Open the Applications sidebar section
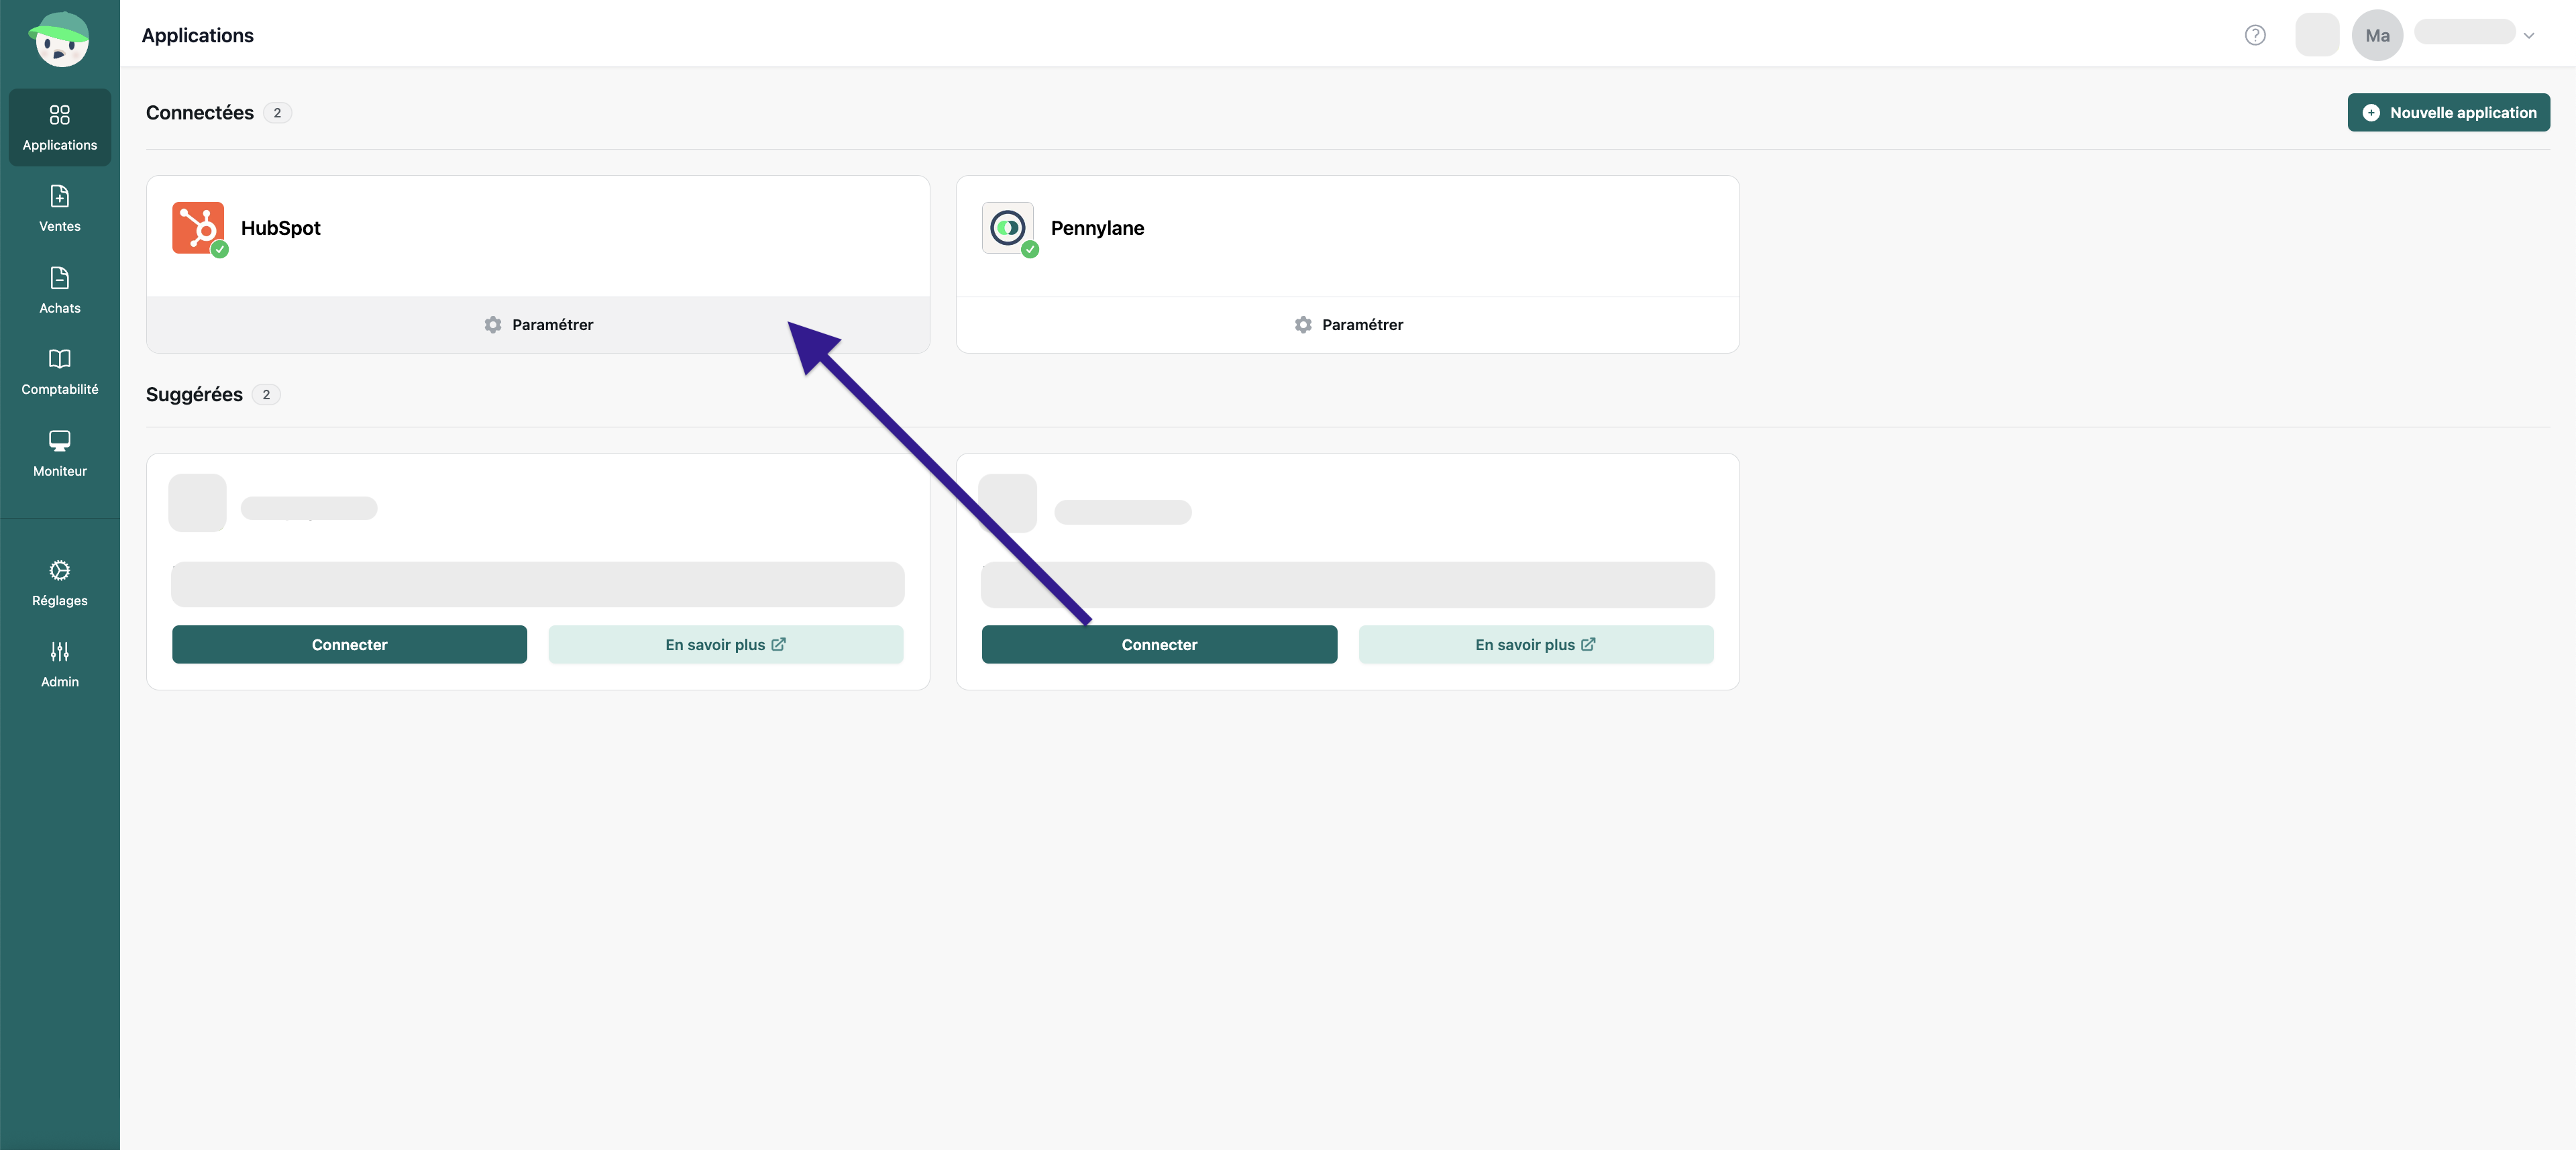This screenshot has height=1150, width=2576. click(x=60, y=127)
